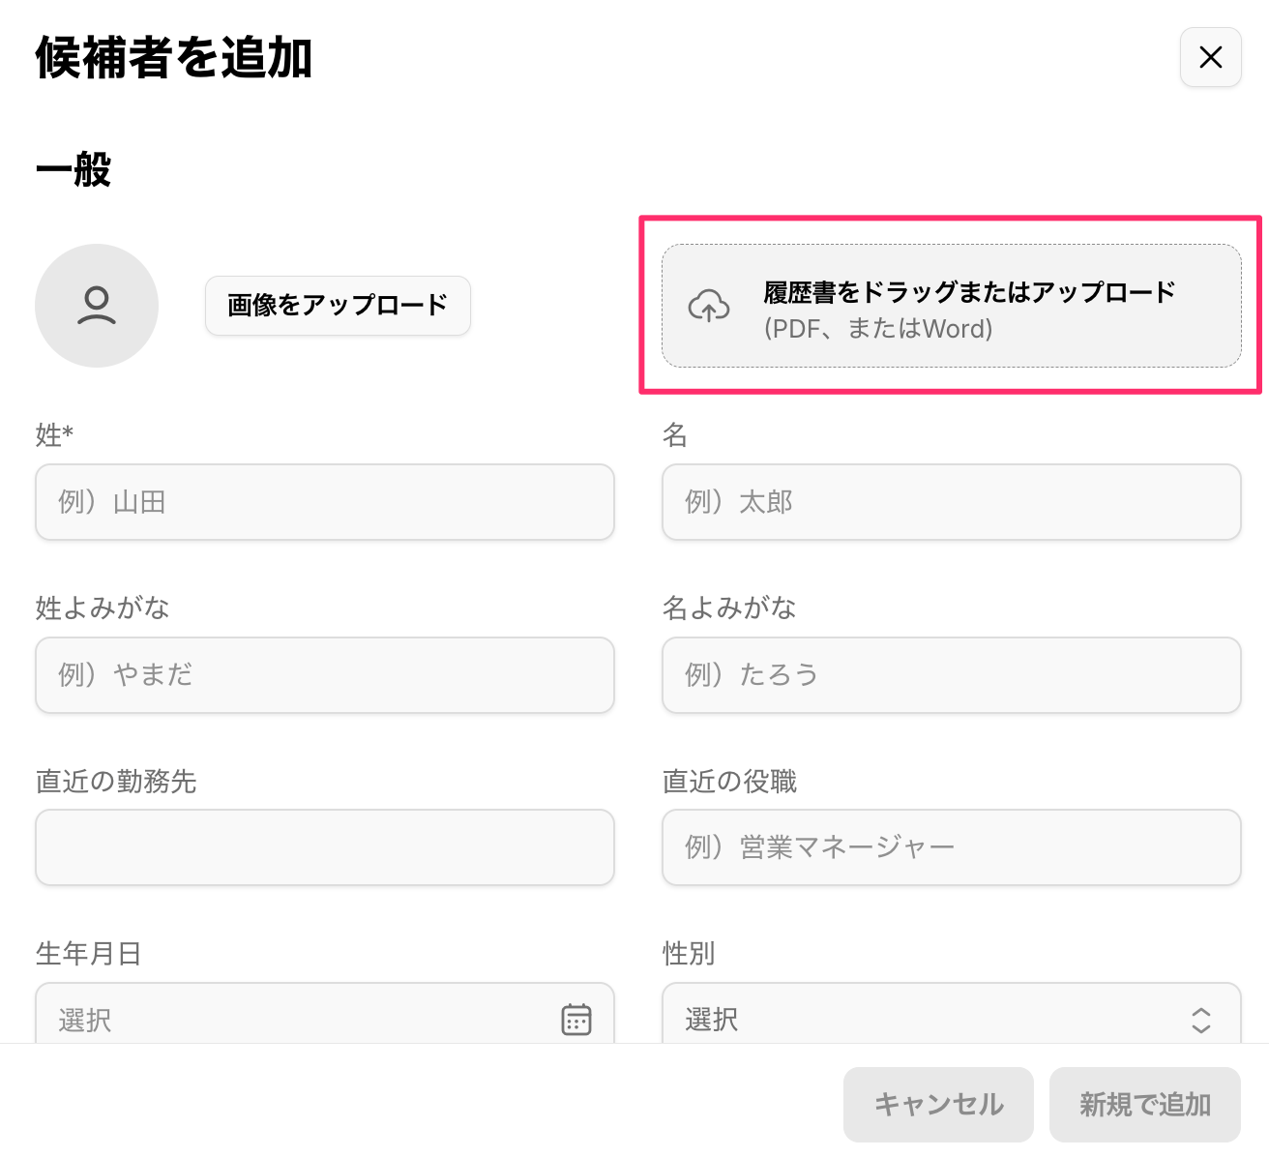Open the calendar icon in 生年月日

[x=576, y=1019]
